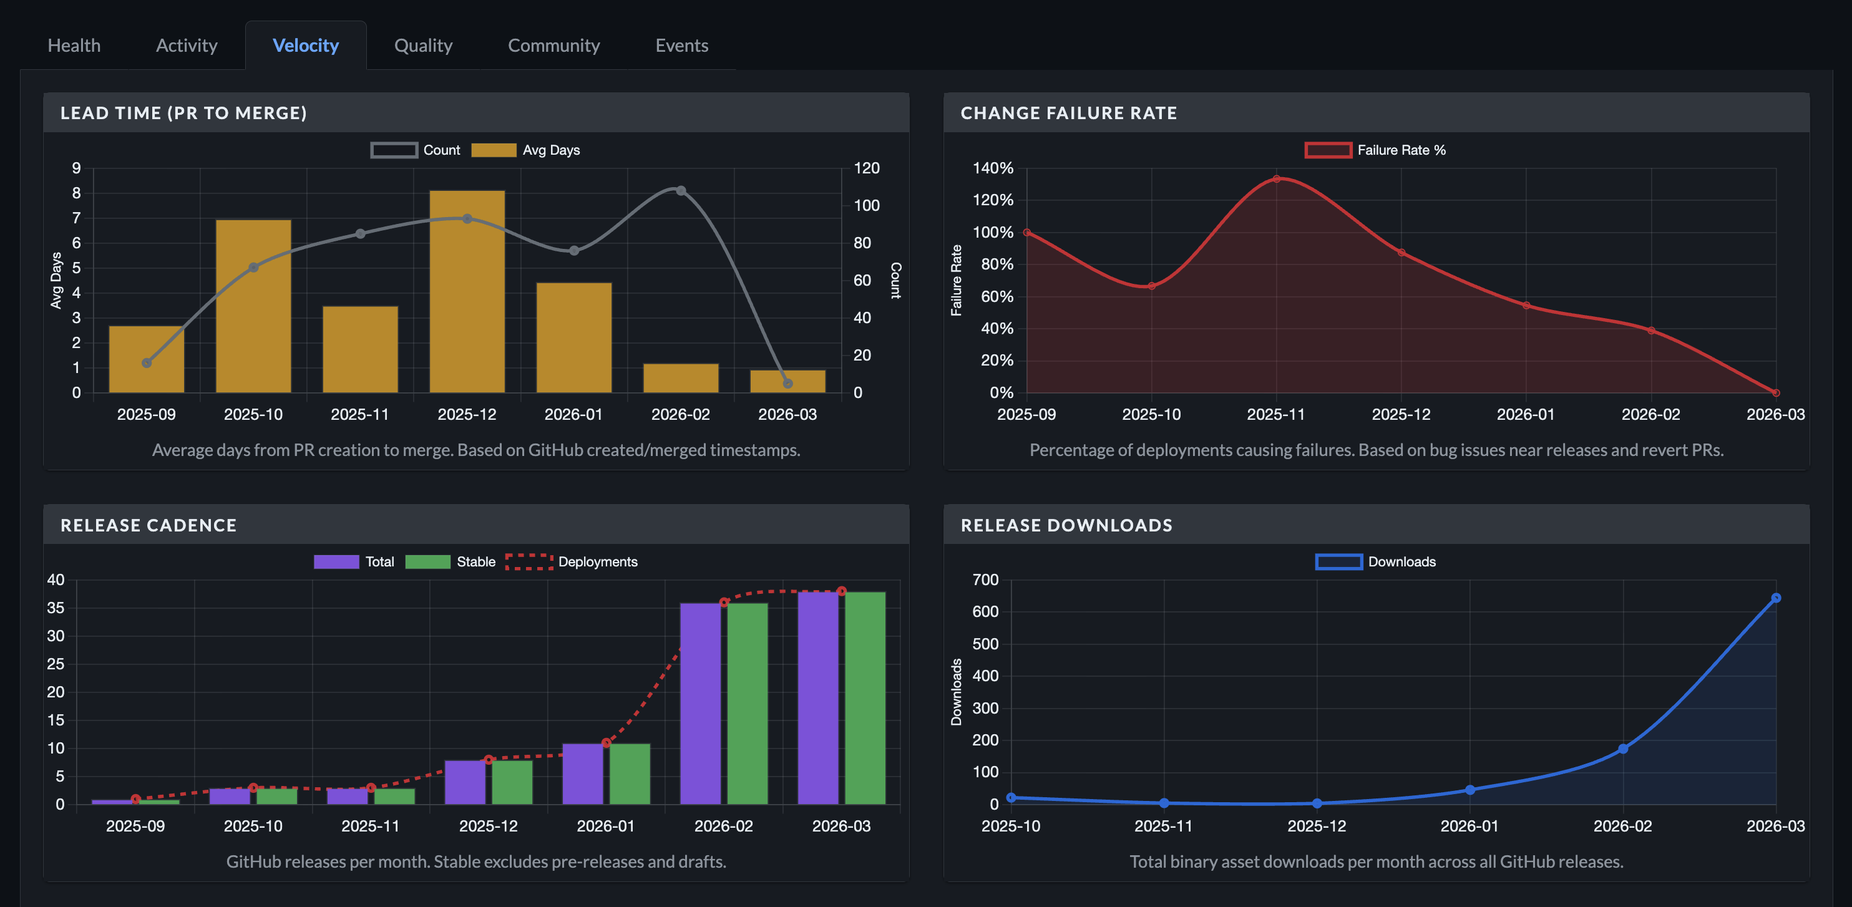This screenshot has width=1852, height=907.
Task: Toggle the Stable legend entry
Action: (452, 561)
